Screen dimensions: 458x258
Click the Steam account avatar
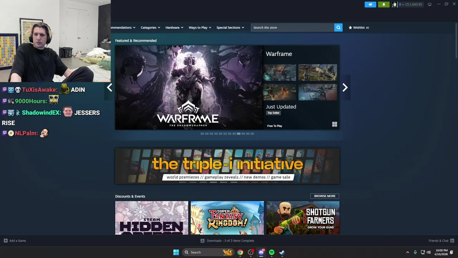(394, 4)
